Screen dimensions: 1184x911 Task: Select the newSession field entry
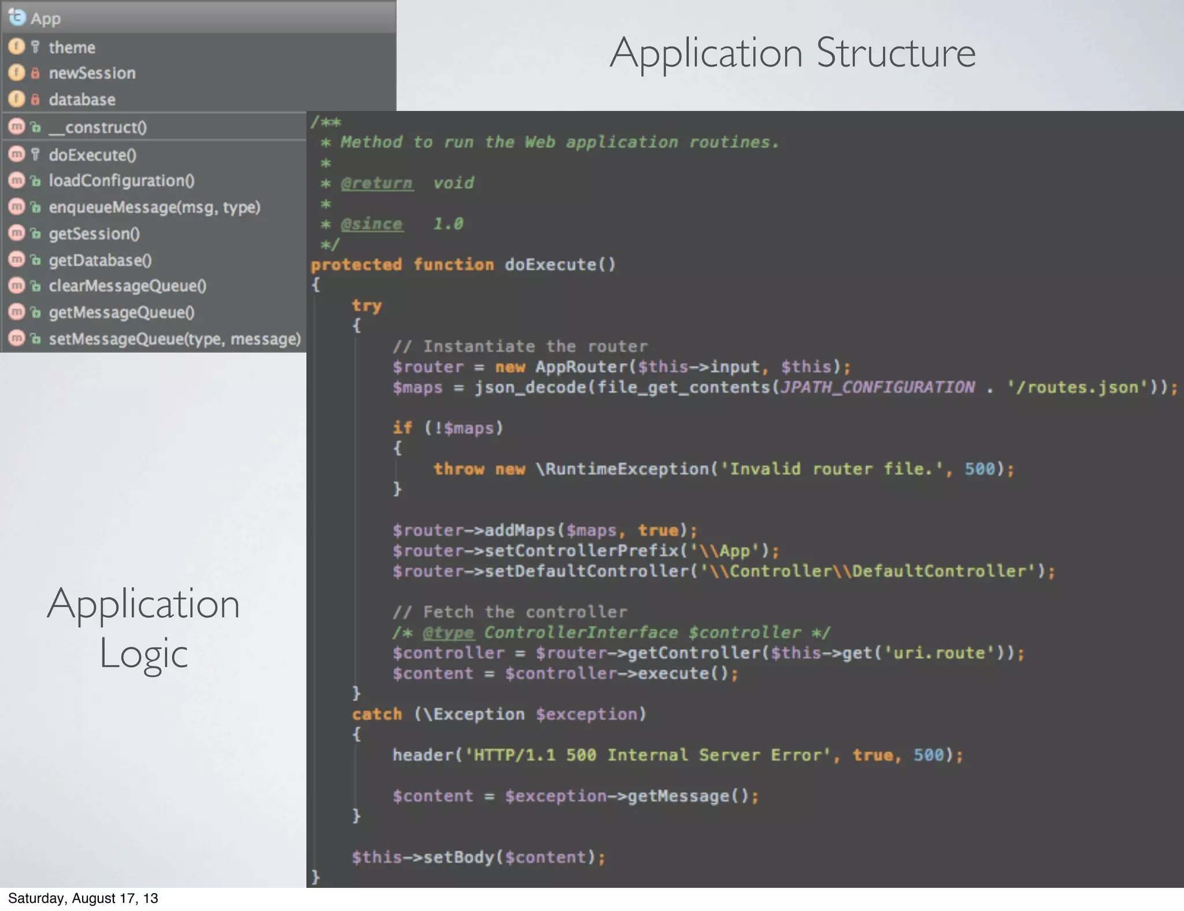(198, 73)
